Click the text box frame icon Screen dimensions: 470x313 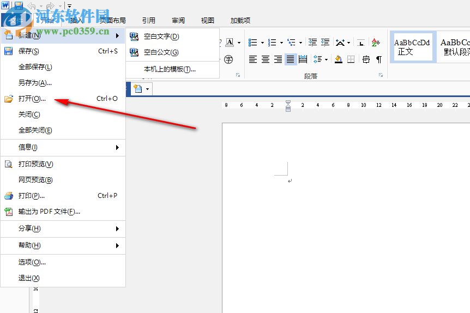click(x=366, y=59)
